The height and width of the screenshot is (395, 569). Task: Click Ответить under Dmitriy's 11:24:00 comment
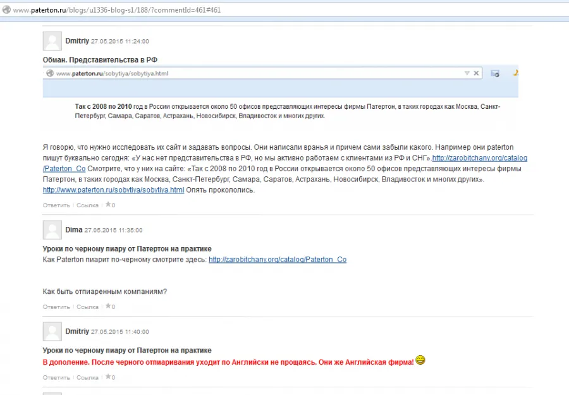pyautogui.click(x=56, y=205)
